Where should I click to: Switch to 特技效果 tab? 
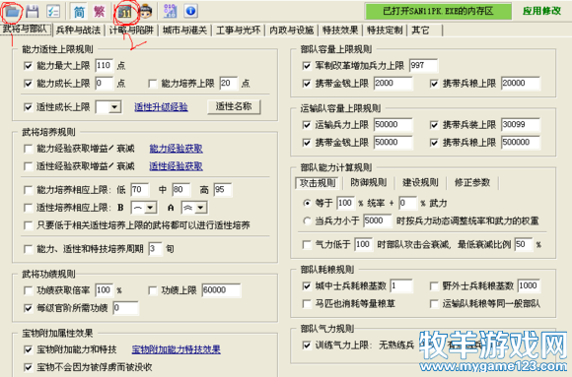[340, 31]
